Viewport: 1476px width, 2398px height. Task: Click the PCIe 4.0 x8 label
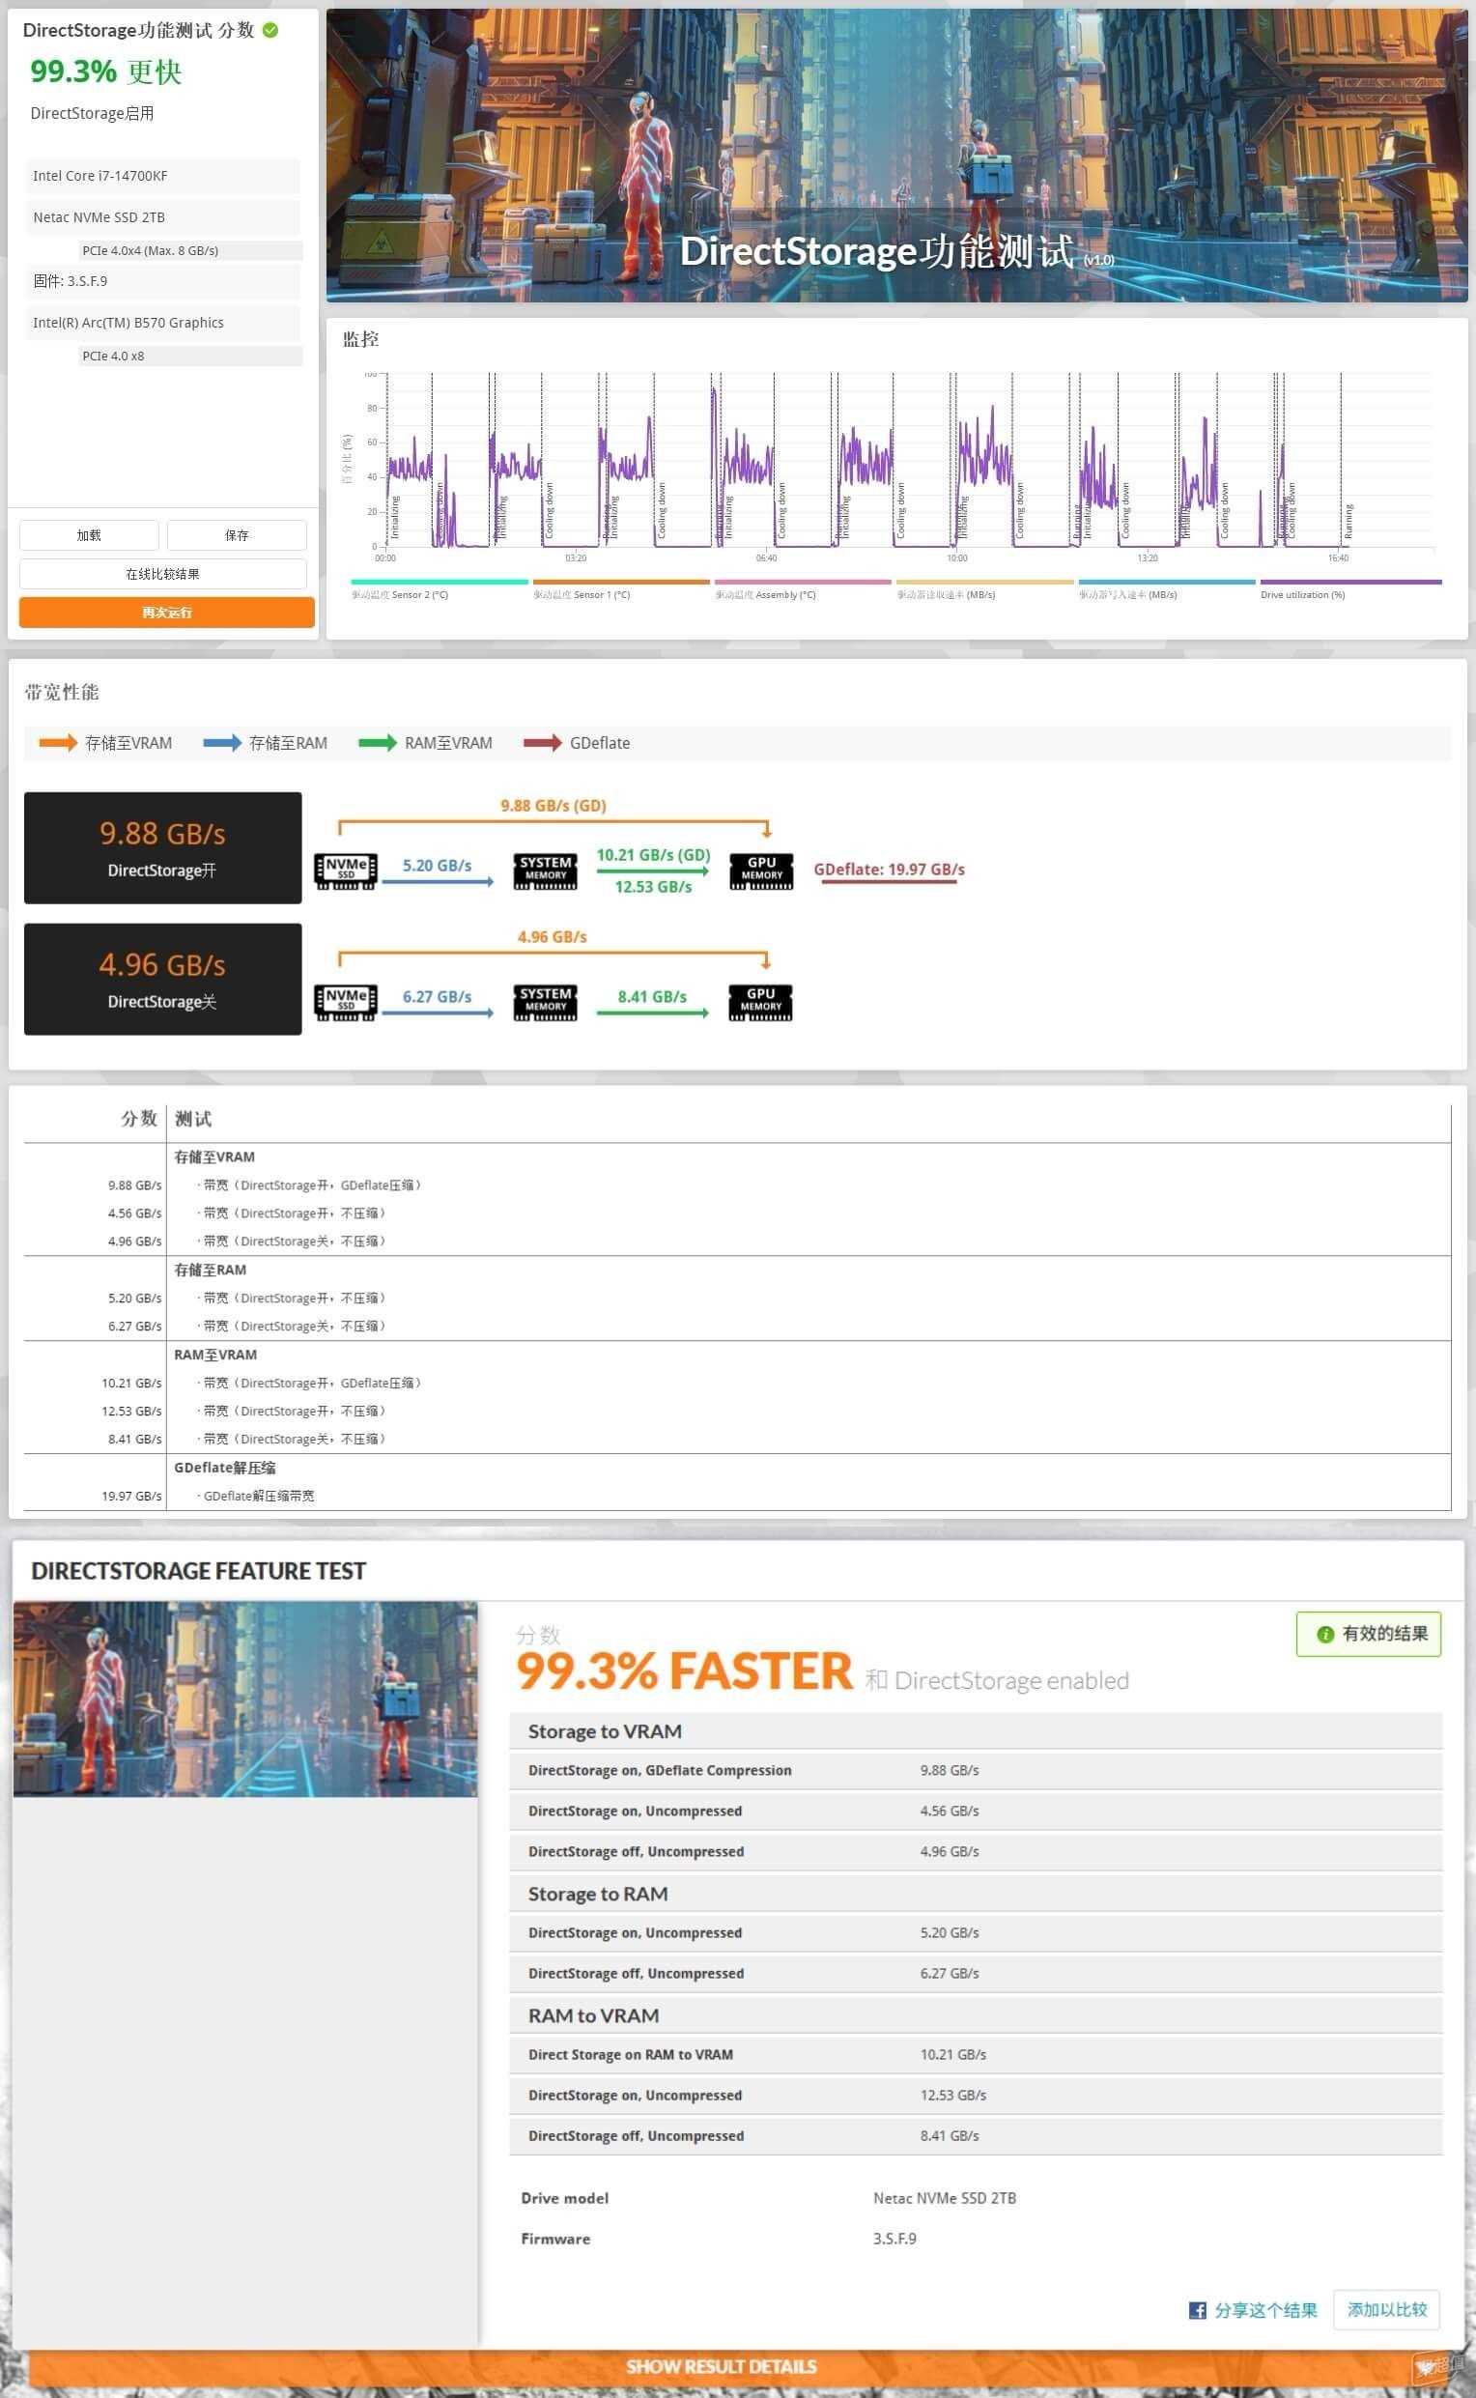pyautogui.click(x=190, y=356)
